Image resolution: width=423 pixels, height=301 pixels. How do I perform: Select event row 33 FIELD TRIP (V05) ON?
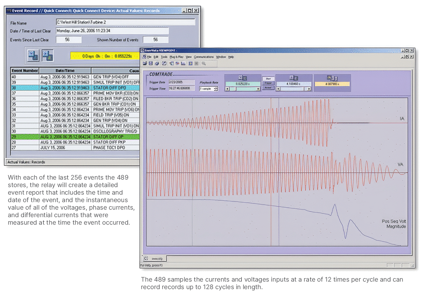(75, 115)
